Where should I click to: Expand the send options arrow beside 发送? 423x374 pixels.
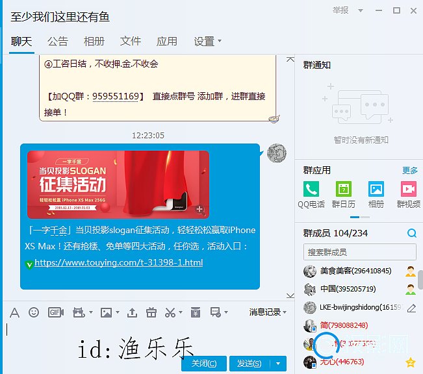278,364
